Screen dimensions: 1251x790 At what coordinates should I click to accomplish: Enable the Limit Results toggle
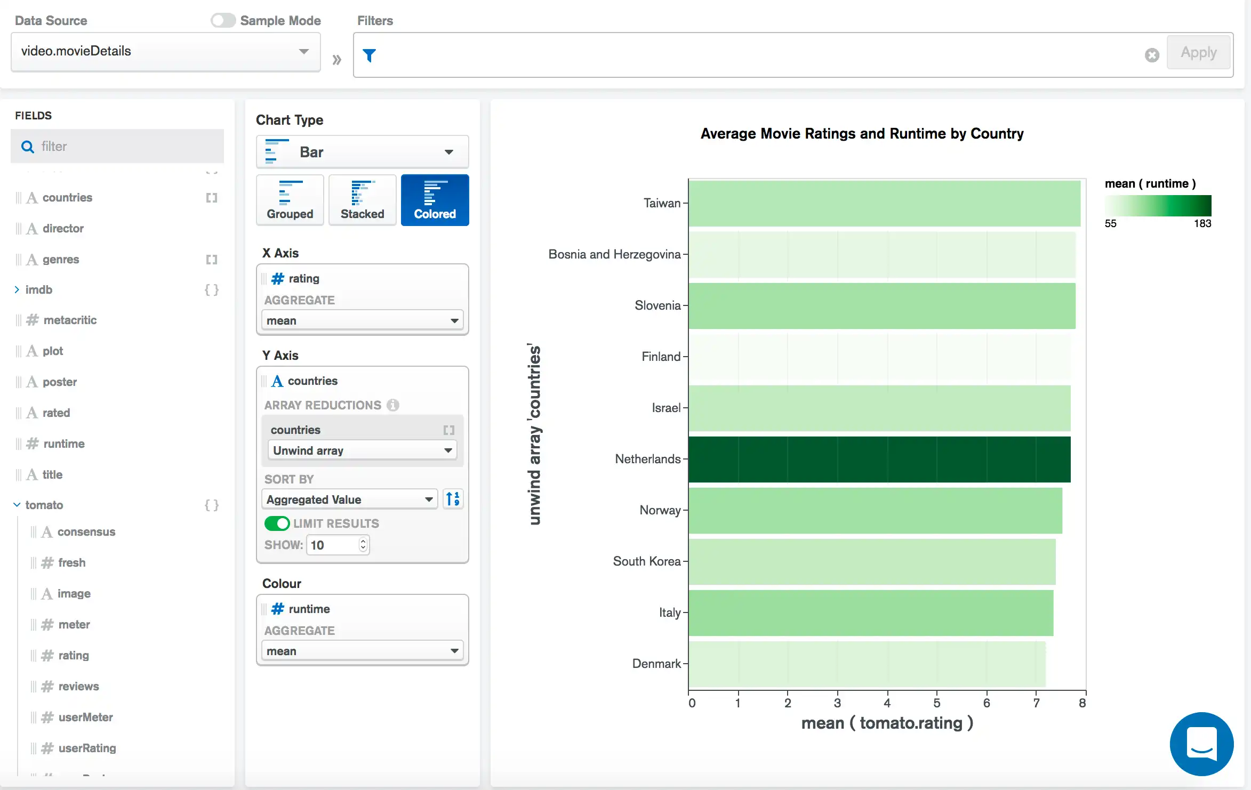click(276, 522)
